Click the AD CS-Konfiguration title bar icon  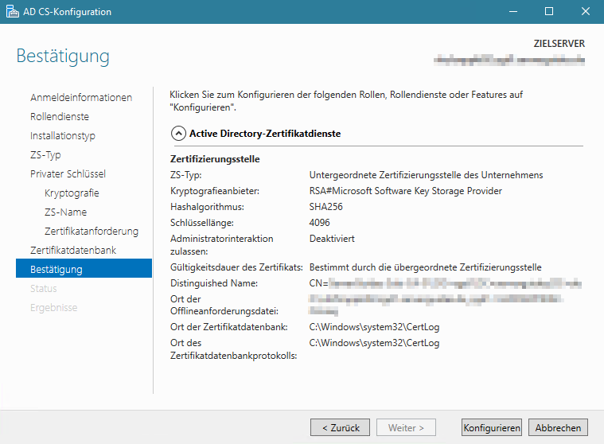(12, 12)
